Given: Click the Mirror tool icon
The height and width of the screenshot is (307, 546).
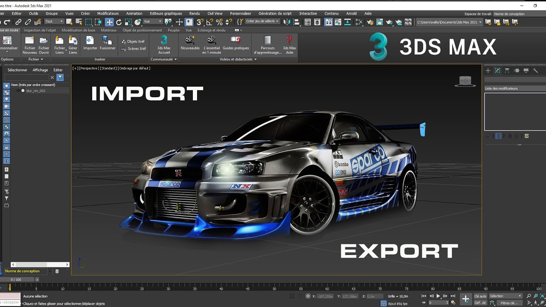Looking at the screenshot, I should pos(287,22).
